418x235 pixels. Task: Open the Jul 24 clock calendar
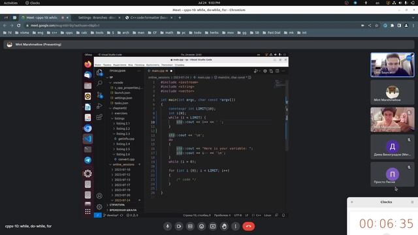209,3
